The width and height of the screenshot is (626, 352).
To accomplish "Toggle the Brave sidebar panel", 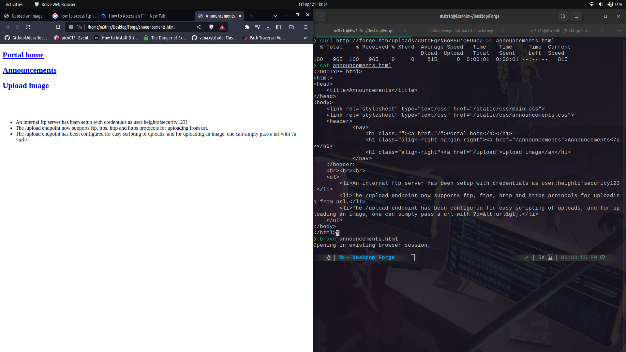I will [x=278, y=27].
